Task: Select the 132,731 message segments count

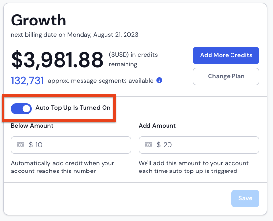Action: (27, 81)
